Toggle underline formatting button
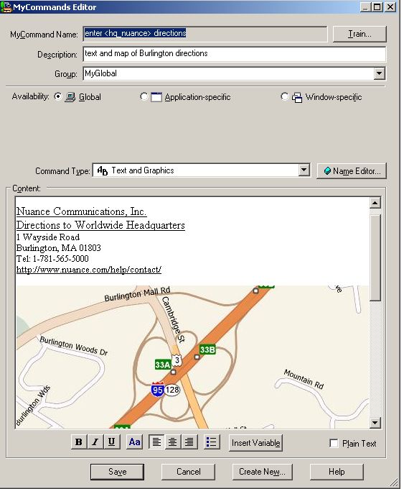The height and width of the screenshot is (489, 404). click(111, 442)
